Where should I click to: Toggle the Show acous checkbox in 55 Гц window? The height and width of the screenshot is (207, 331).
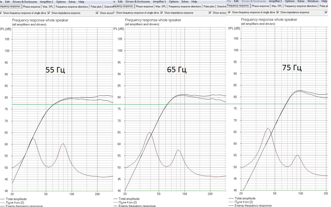coord(97,13)
